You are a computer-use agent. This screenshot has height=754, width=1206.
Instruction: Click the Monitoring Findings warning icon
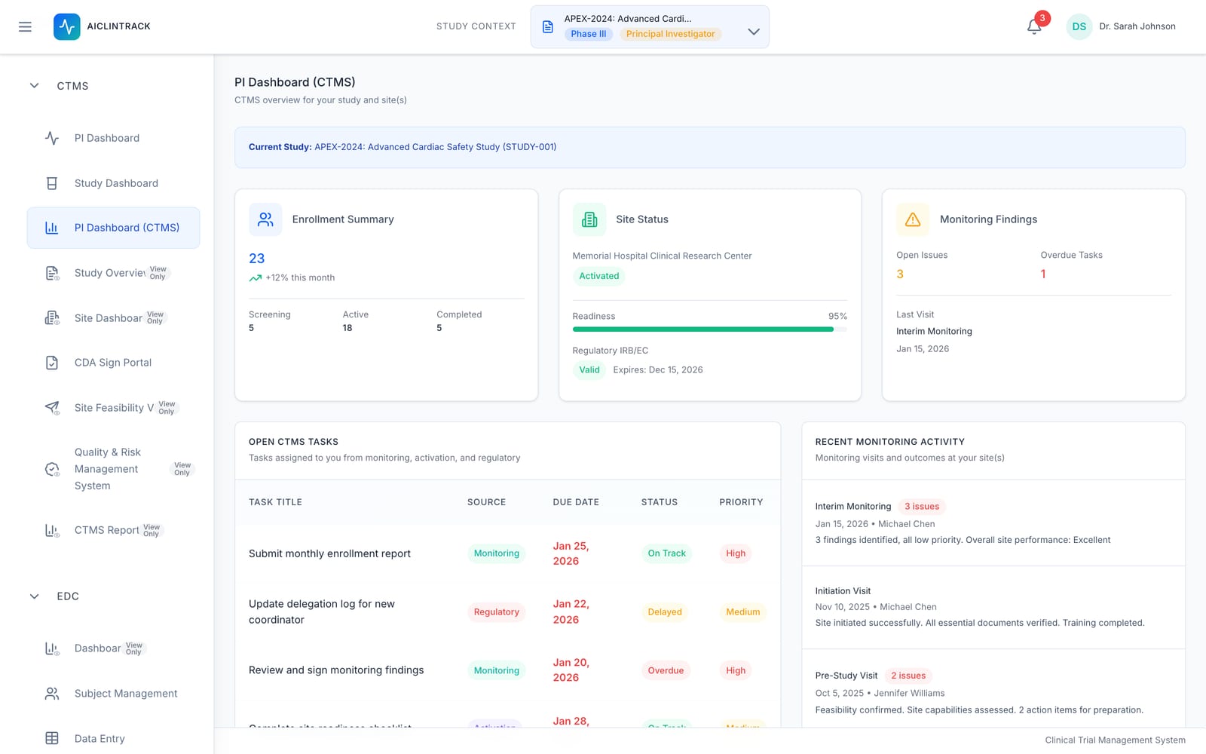[x=913, y=219]
